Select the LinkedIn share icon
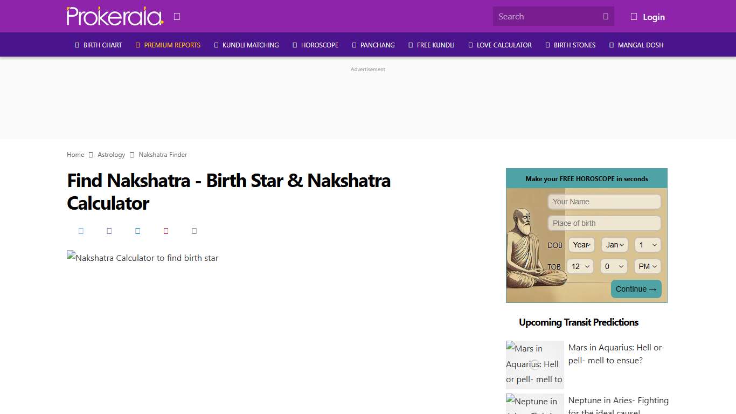Viewport: 736px width, 414px height. point(138,231)
